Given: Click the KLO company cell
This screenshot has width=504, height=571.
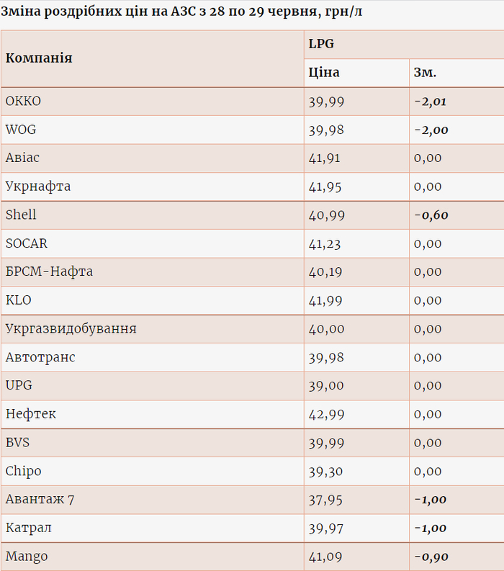Looking at the screenshot, I should tap(19, 300).
